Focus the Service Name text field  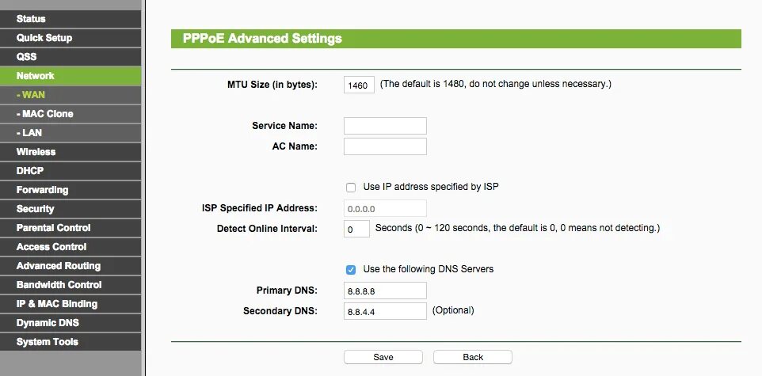tap(385, 126)
